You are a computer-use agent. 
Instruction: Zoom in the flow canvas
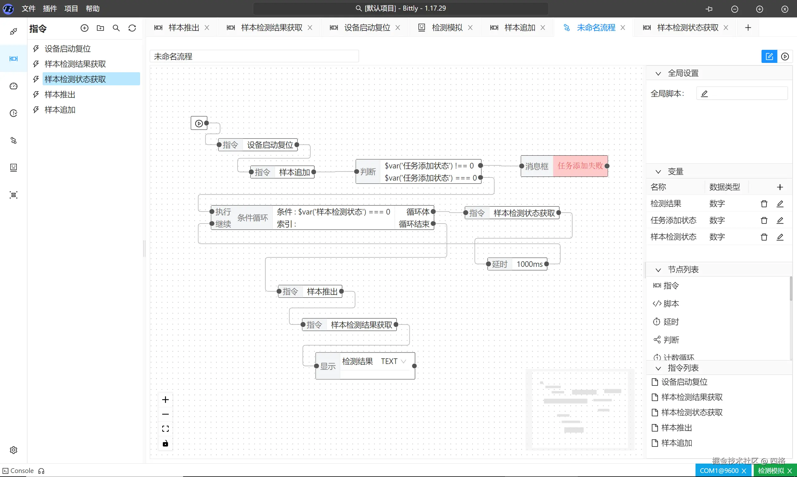click(x=165, y=399)
